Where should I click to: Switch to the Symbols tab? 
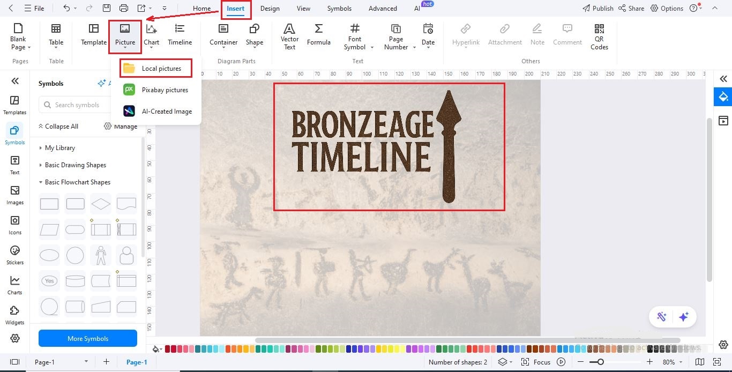click(339, 8)
